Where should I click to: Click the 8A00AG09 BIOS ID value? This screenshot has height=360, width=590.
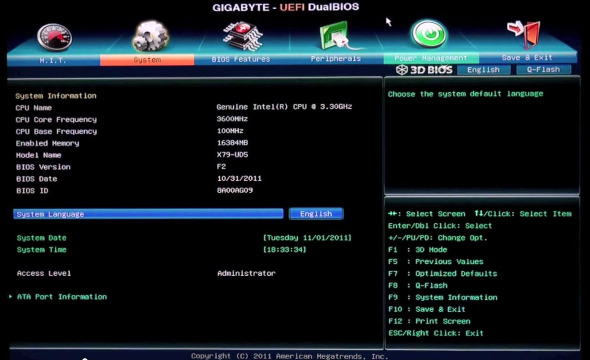click(235, 190)
